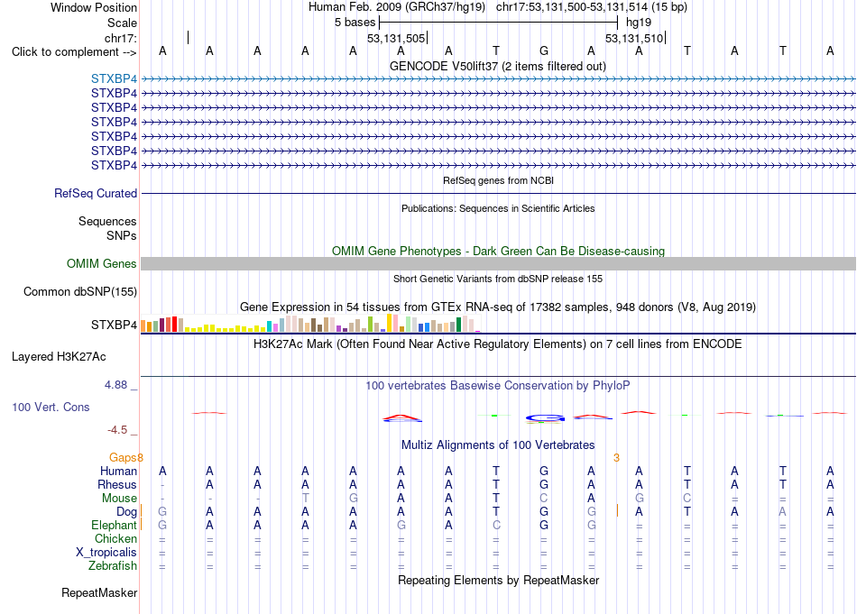Select the Chicken species label

(x=115, y=538)
